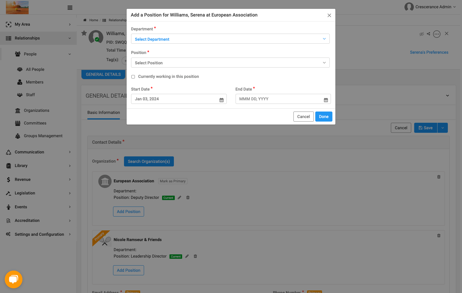The width and height of the screenshot is (462, 293).
Task: Open the Select Department dropdown
Action: coord(230,39)
